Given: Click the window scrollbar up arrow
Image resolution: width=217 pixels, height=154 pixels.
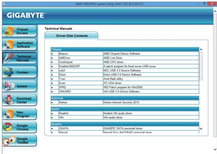Looking at the screenshot, I should tap(215, 11).
